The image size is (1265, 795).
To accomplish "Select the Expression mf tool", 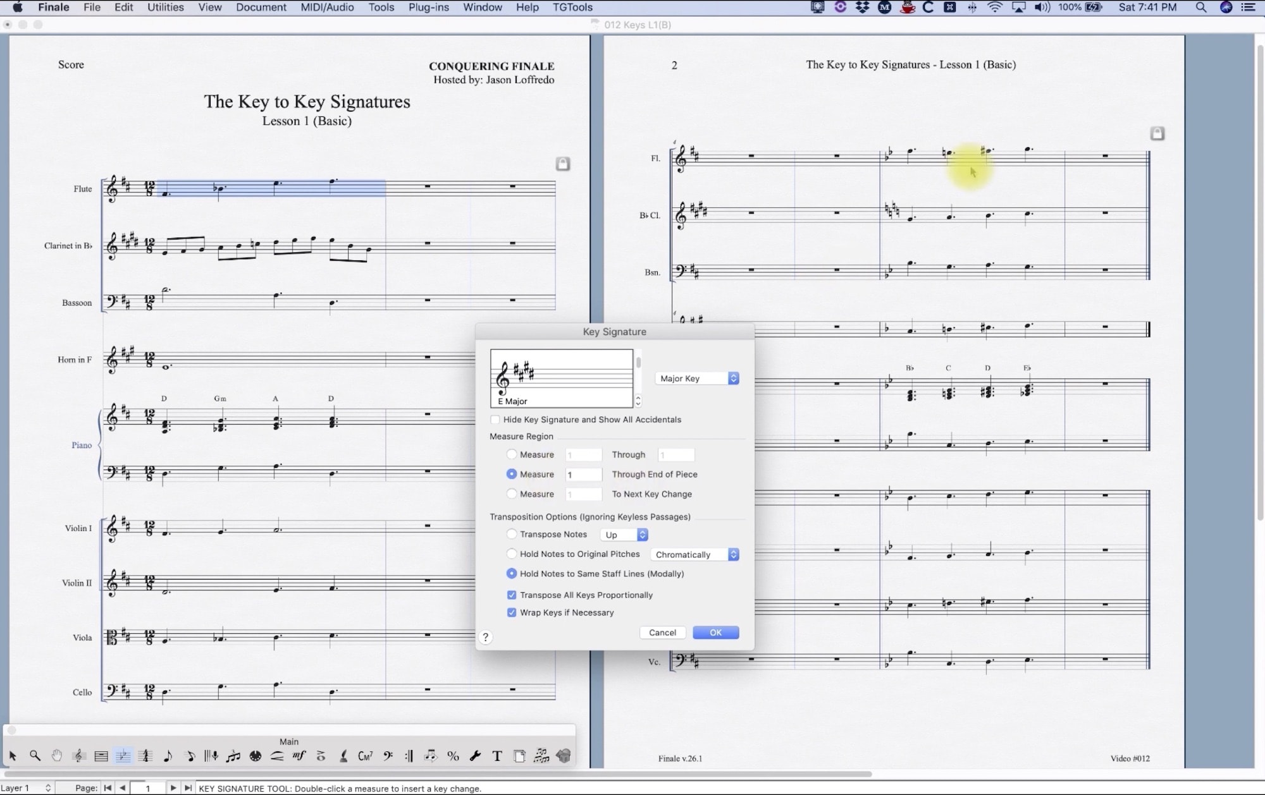I will coord(299,756).
